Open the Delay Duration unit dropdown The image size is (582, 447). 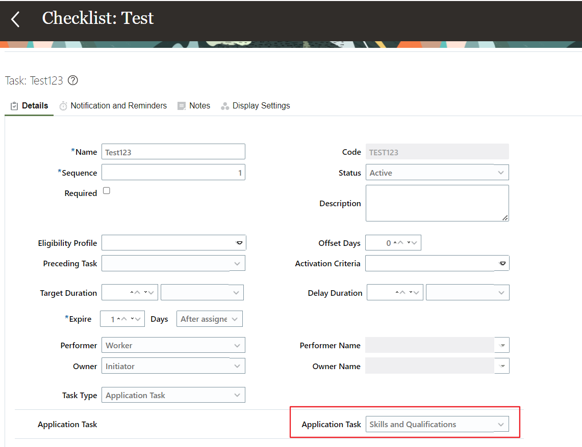click(468, 293)
